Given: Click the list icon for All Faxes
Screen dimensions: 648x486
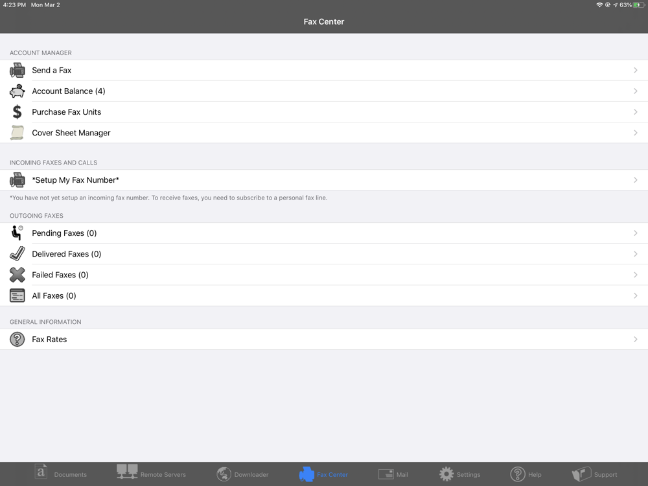Looking at the screenshot, I should 17,295.
